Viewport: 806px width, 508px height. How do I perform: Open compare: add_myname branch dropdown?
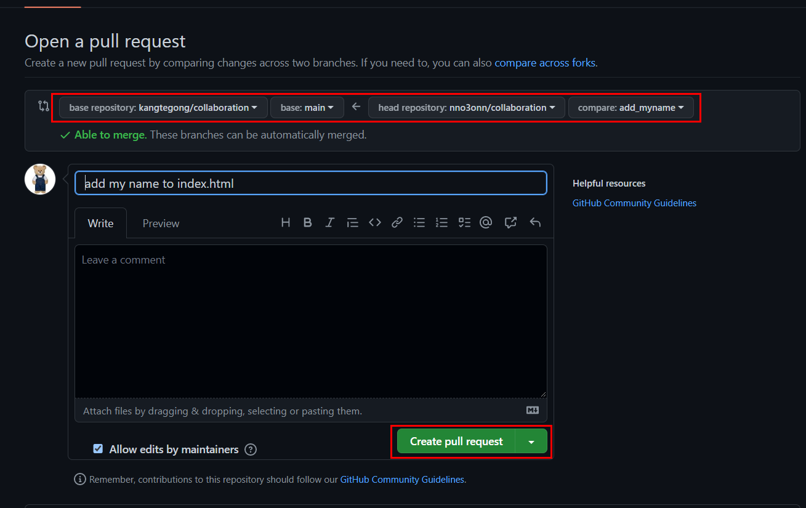pos(631,108)
